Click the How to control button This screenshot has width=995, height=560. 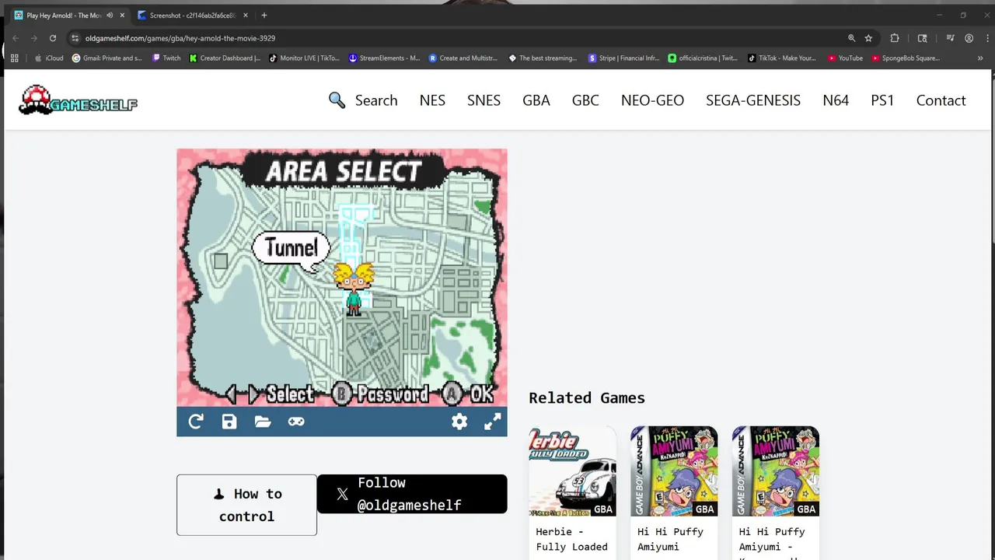pyautogui.click(x=246, y=505)
